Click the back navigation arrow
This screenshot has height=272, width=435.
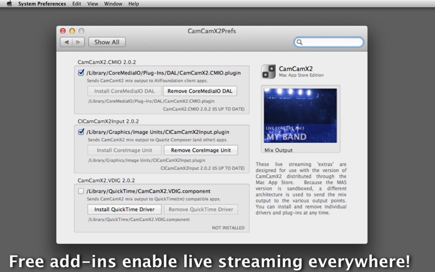(x=66, y=42)
